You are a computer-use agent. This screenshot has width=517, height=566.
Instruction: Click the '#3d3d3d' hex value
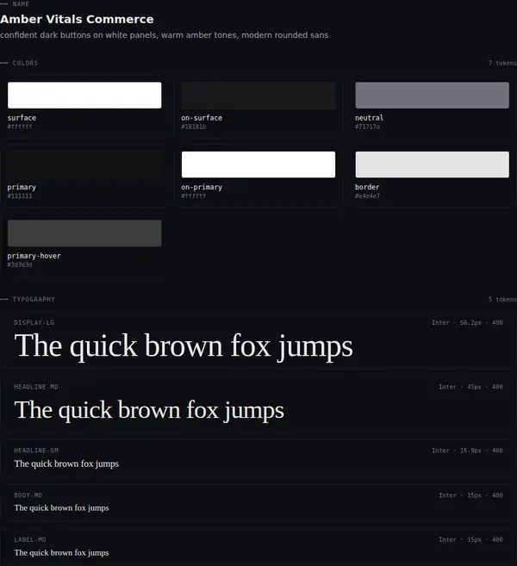pyautogui.click(x=20, y=264)
